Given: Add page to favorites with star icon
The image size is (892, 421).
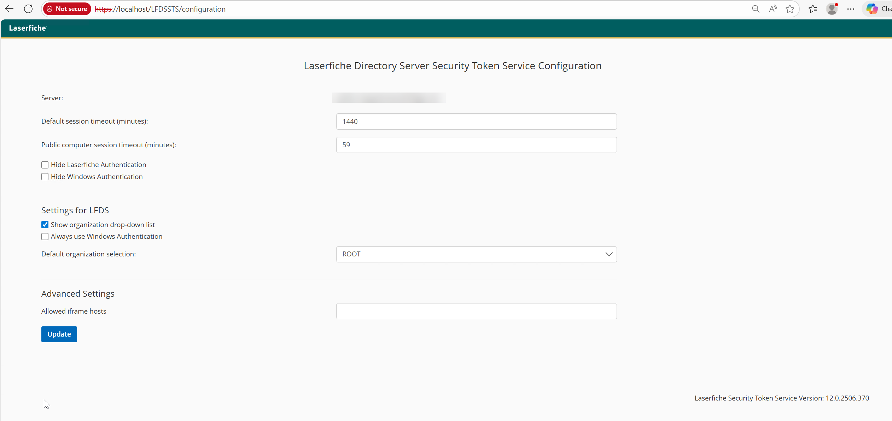Looking at the screenshot, I should pyautogui.click(x=790, y=9).
